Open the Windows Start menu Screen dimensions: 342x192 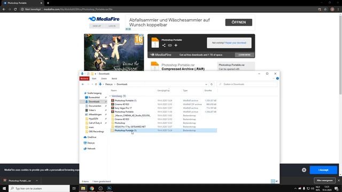(4, 188)
